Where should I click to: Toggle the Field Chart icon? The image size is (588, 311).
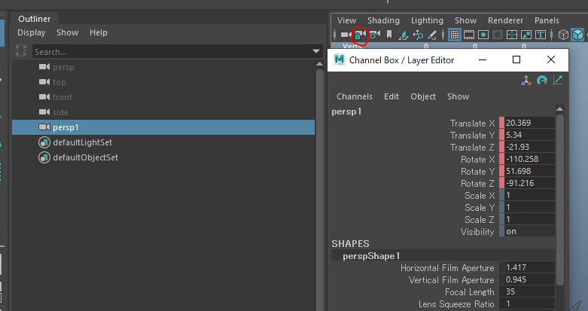511,35
